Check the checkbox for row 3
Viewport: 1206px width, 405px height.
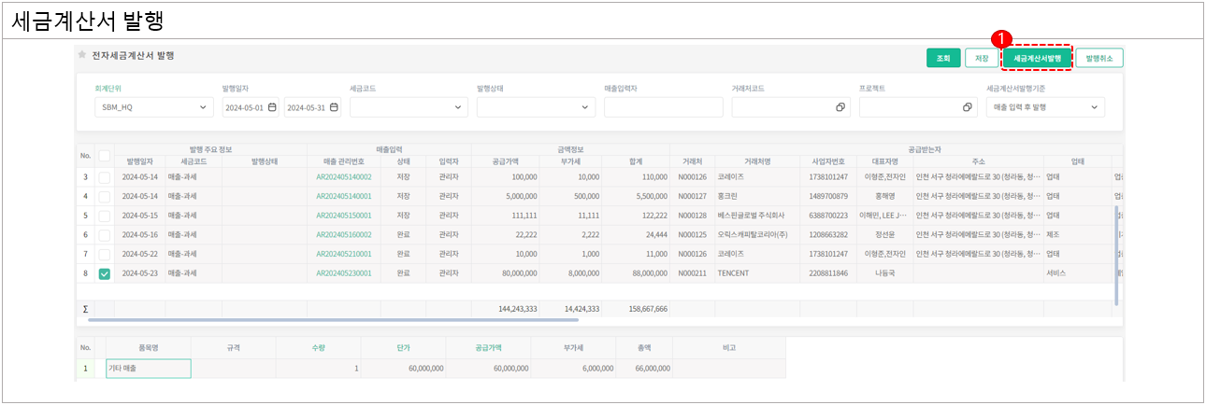tap(104, 176)
